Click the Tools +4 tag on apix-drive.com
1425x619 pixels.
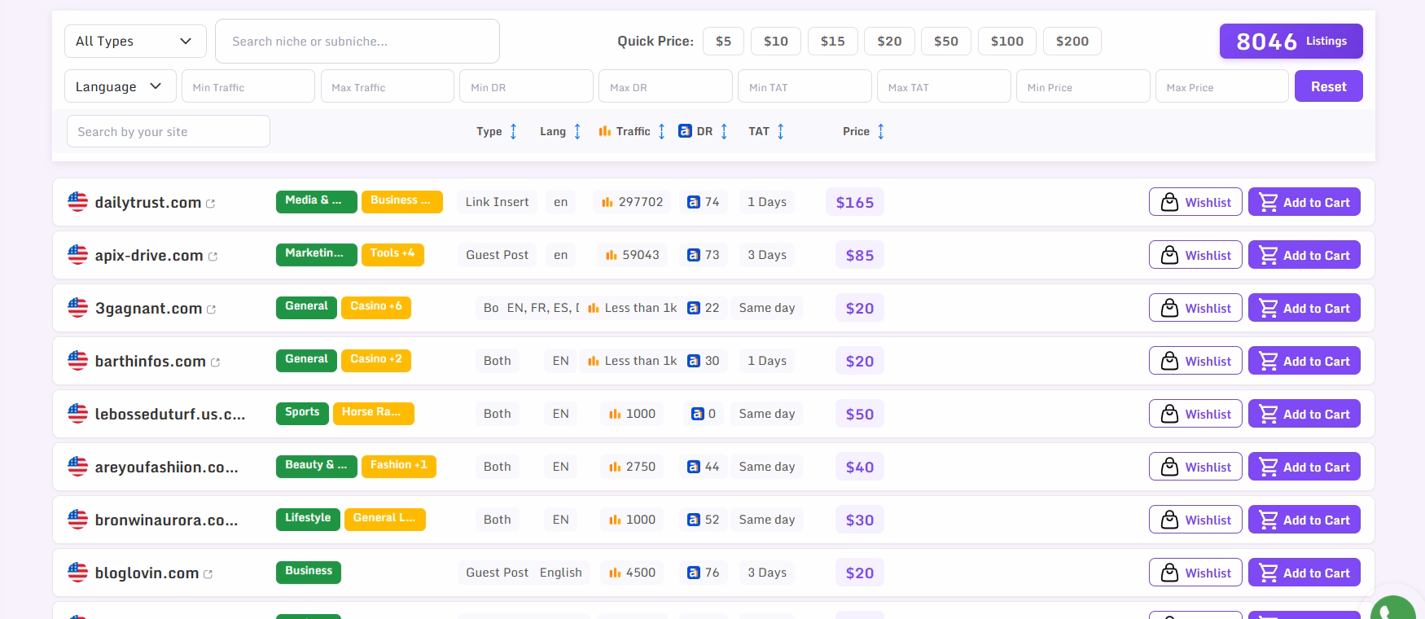point(392,254)
